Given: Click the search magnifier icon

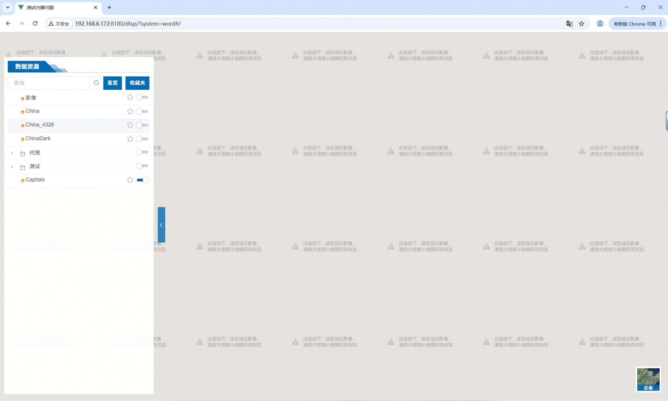Looking at the screenshot, I should [x=96, y=83].
